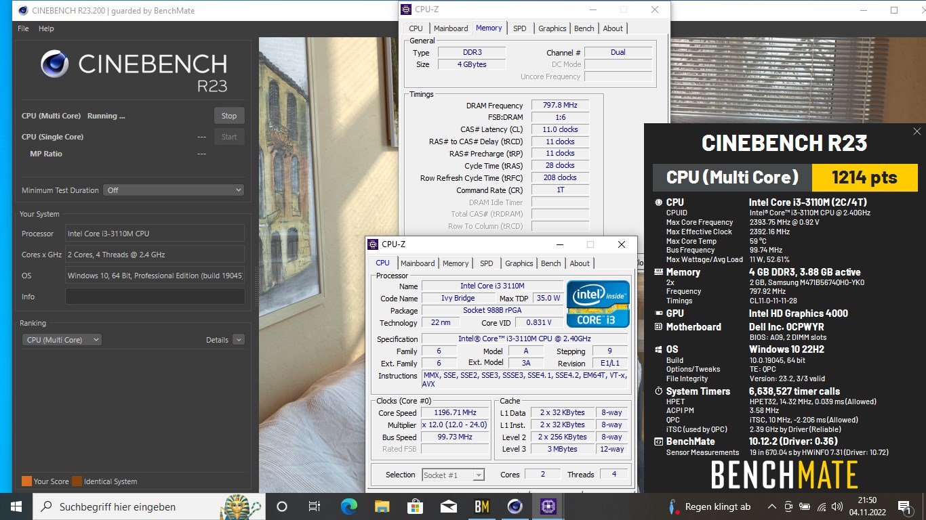
Task: Click the taskbar clock showing 21:50
Action: tap(867, 506)
